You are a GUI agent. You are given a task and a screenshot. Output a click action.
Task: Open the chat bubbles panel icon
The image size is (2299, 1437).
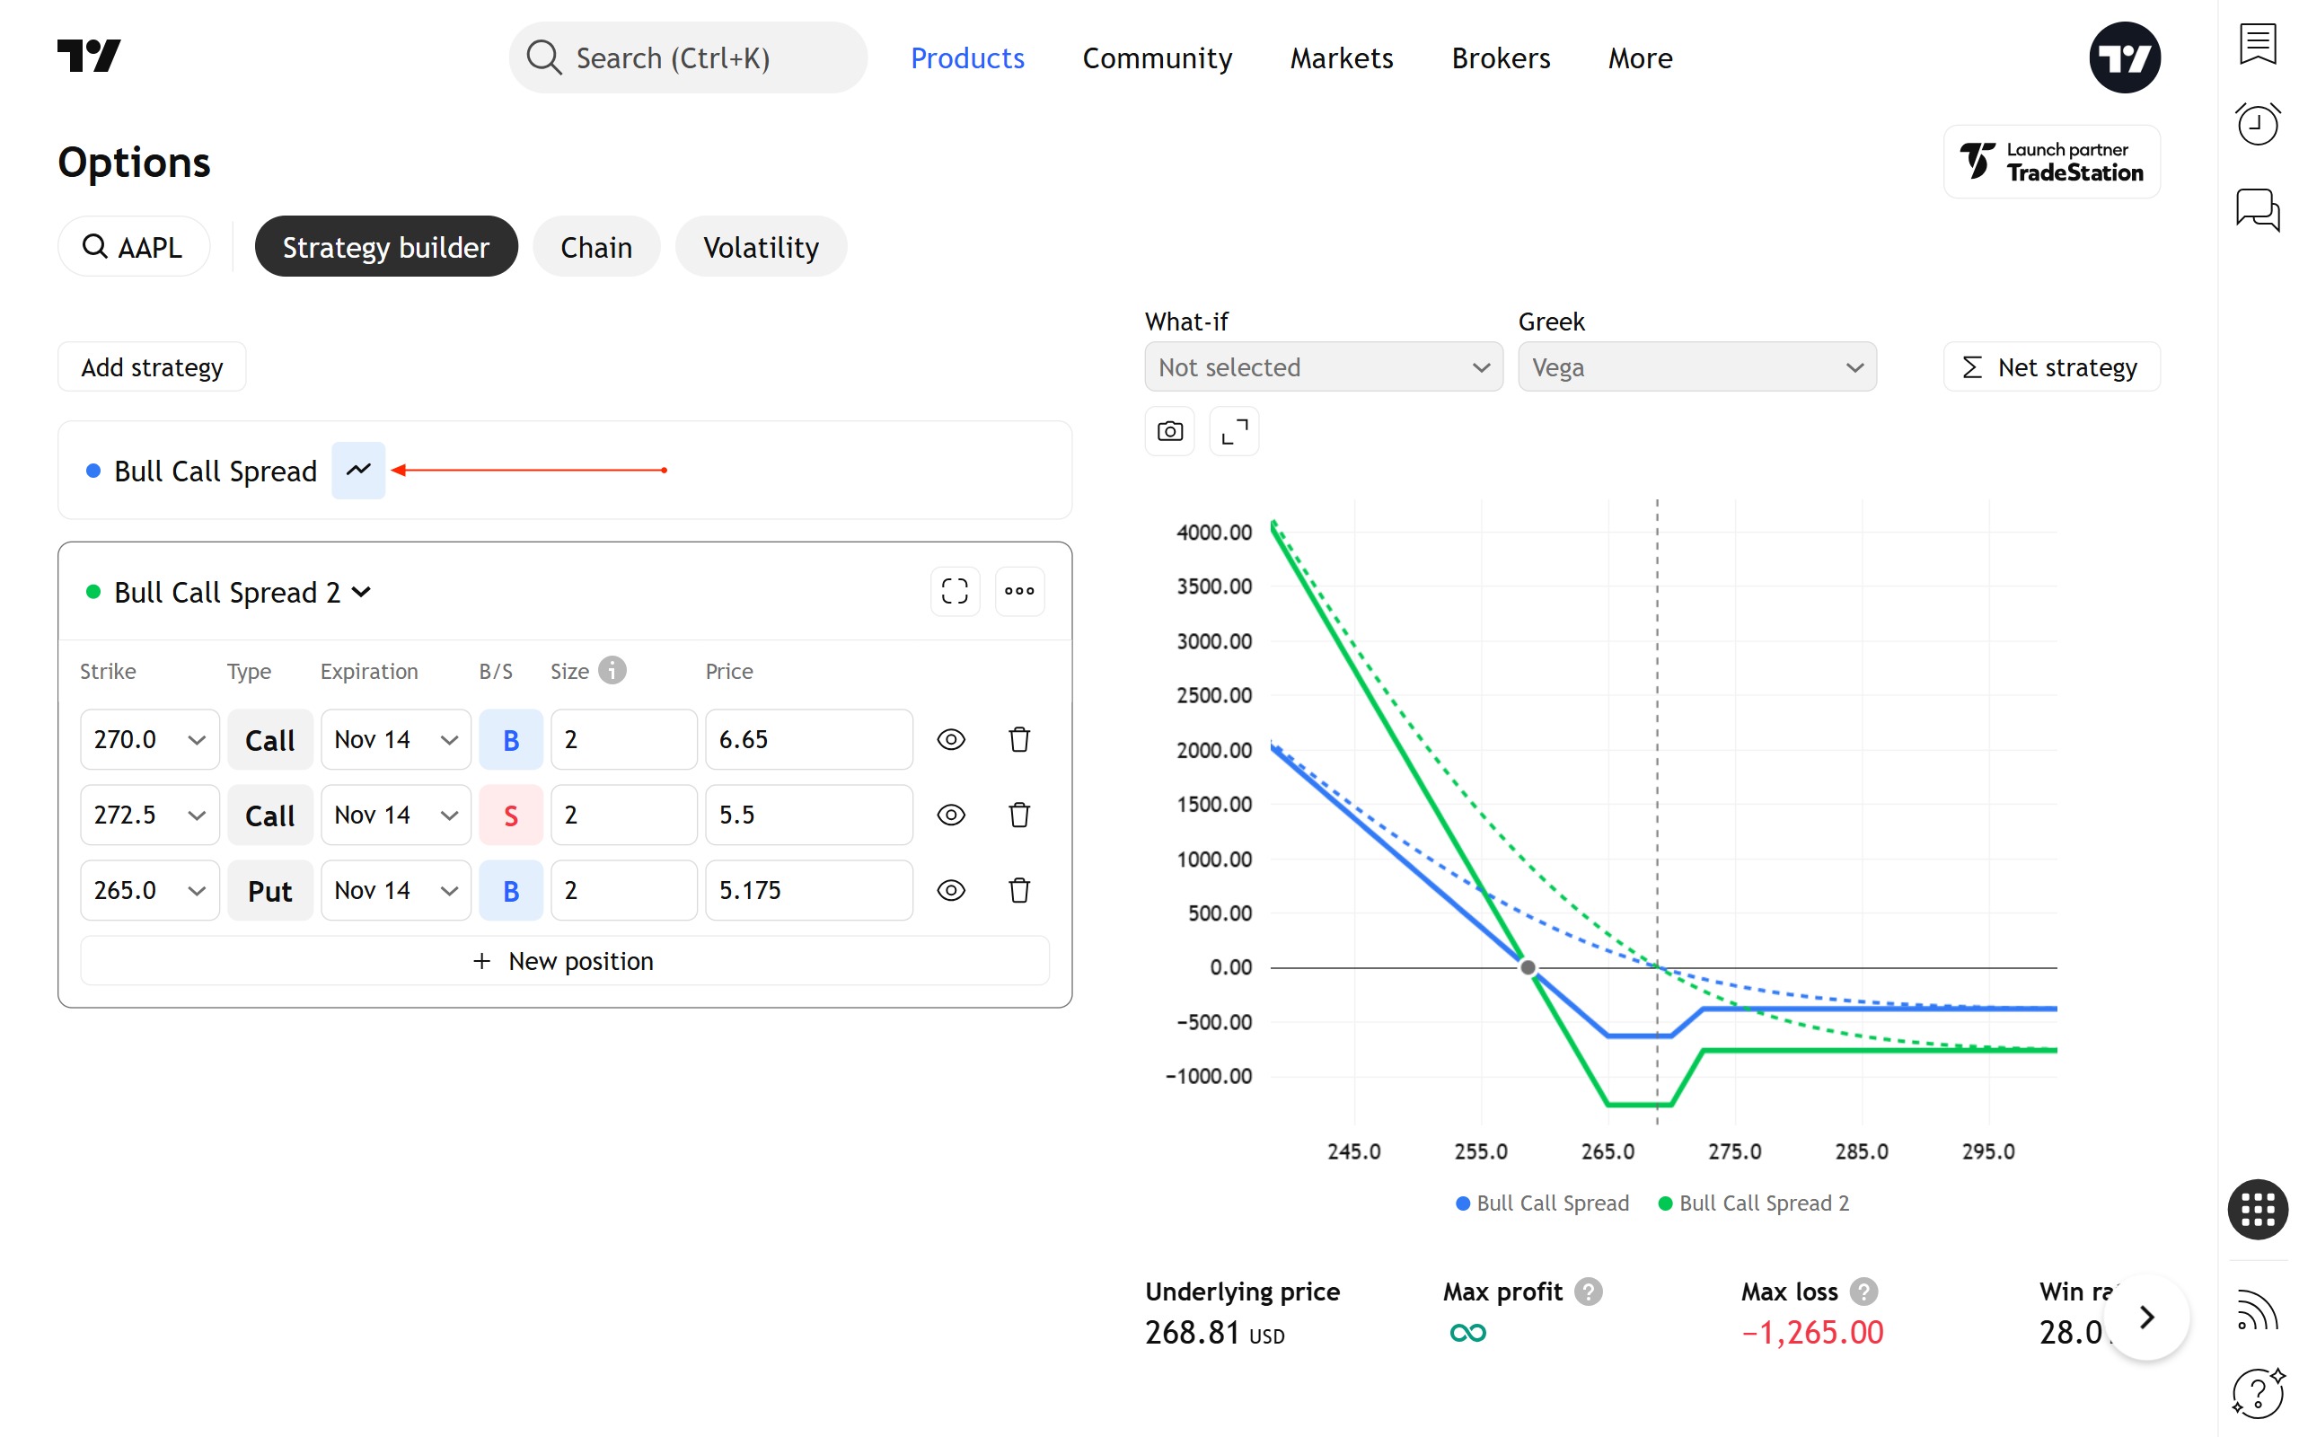[x=2257, y=209]
